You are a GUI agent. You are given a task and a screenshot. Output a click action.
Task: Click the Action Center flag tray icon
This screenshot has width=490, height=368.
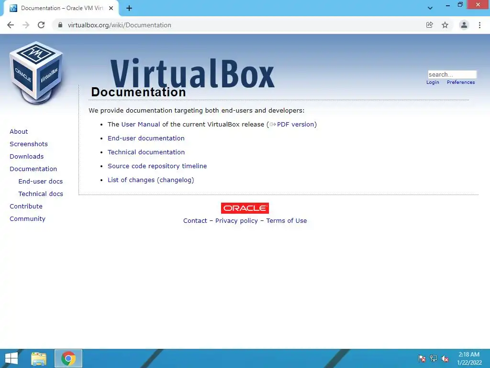pyautogui.click(x=422, y=358)
